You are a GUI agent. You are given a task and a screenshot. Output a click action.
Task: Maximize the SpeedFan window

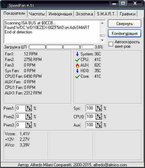(123, 3)
